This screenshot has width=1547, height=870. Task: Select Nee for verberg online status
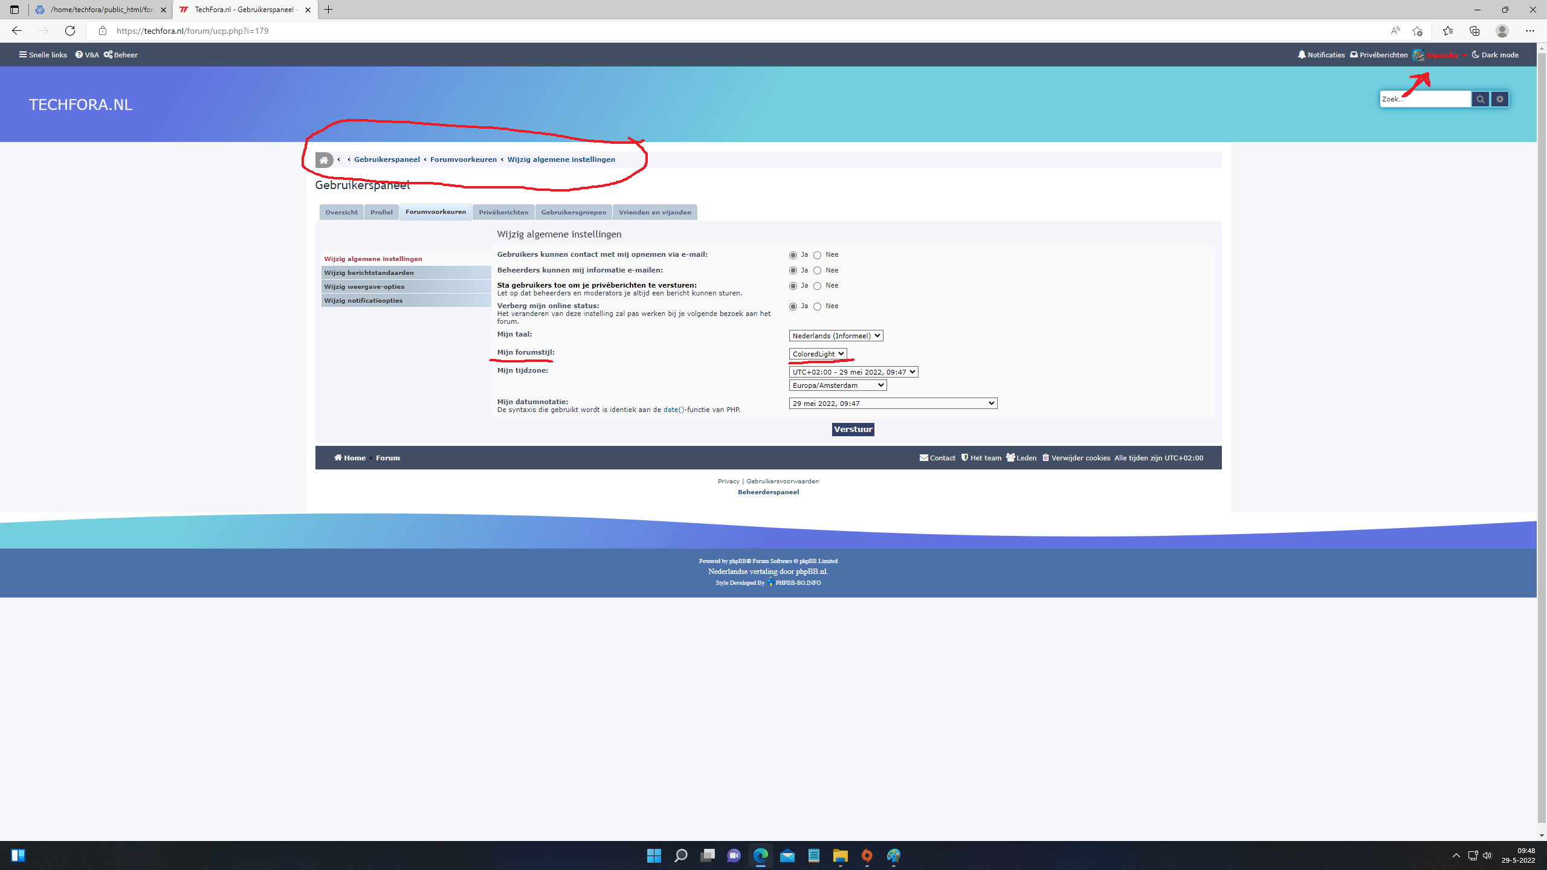coord(818,307)
